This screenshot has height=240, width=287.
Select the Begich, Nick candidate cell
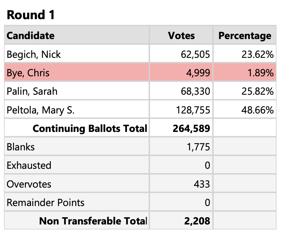click(x=34, y=55)
